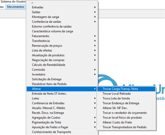
Task: Click the scroll-up arrow atop the menu
Action: (x=33, y=3)
